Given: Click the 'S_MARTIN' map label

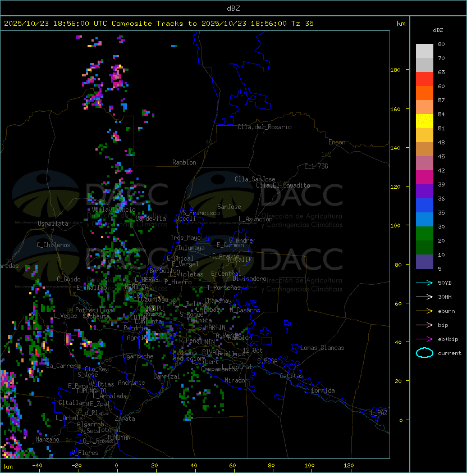Looking at the screenshot, I should click(212, 328).
